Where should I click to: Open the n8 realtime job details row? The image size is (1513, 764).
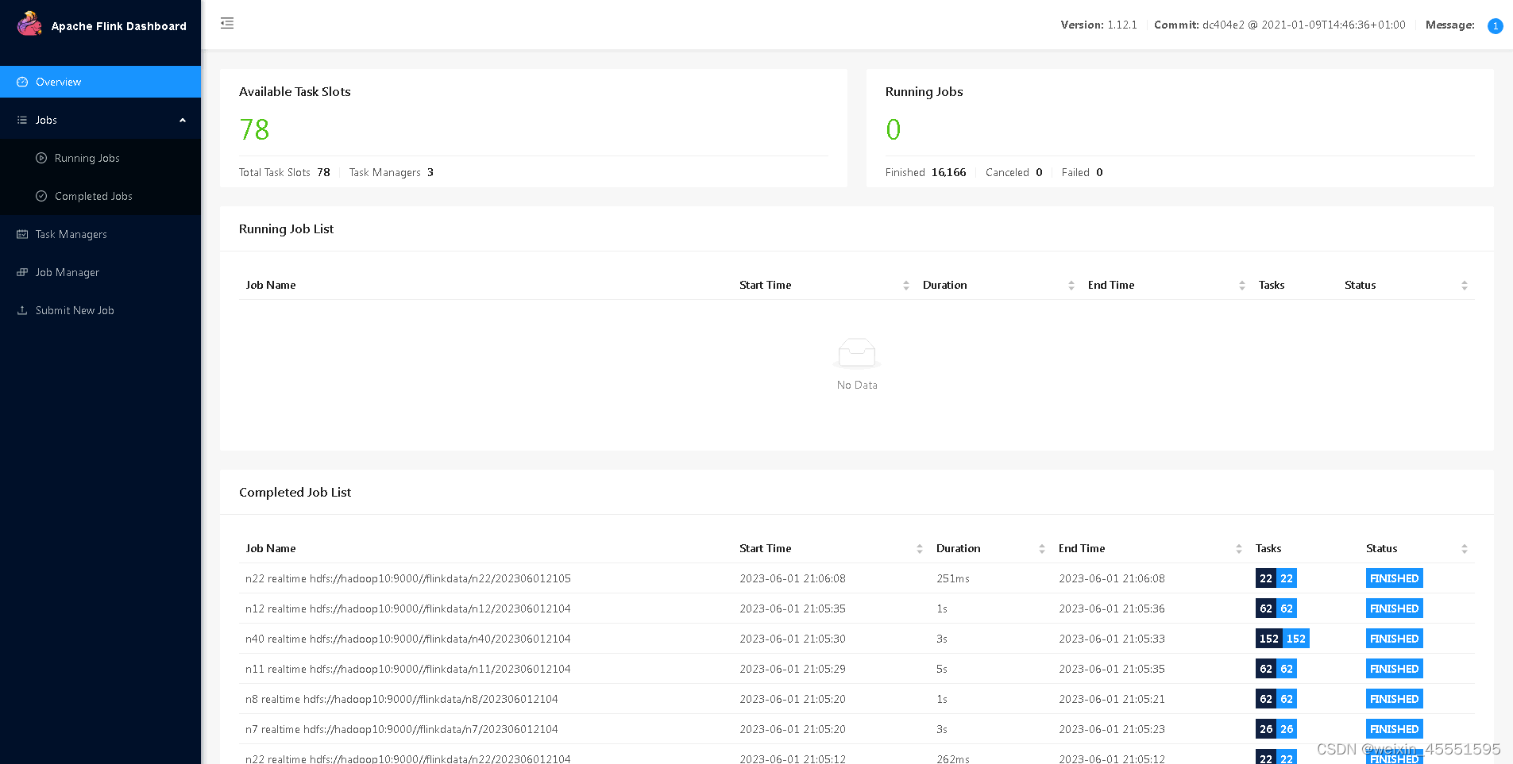pos(402,699)
